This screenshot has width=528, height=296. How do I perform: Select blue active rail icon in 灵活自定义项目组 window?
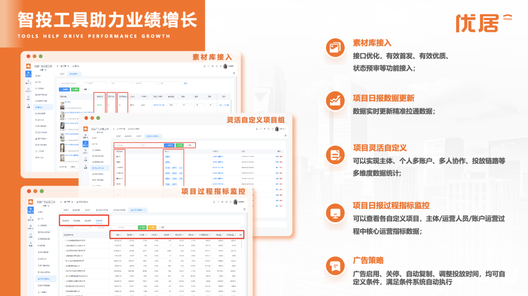click(86, 144)
